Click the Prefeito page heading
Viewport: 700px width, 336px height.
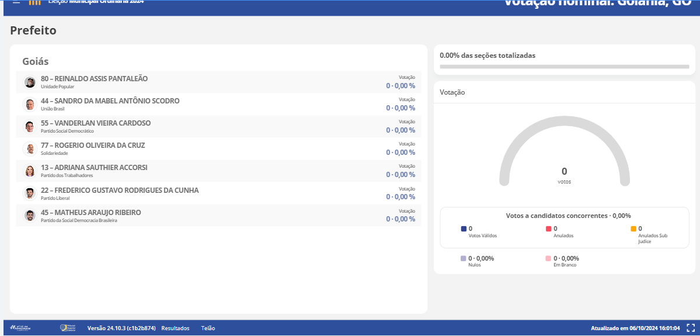click(33, 30)
